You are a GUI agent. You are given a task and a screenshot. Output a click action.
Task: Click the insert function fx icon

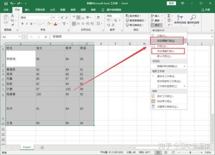[46, 37]
